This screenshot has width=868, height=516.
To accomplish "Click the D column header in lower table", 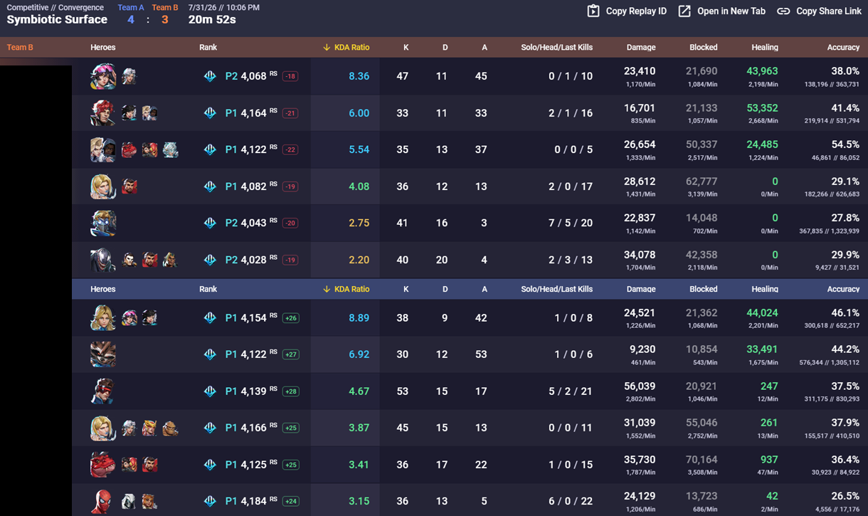I will click(445, 289).
